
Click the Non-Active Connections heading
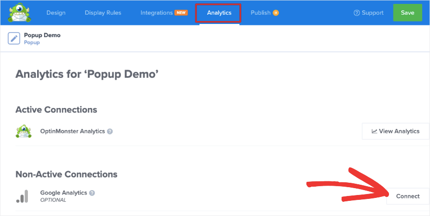pos(66,174)
